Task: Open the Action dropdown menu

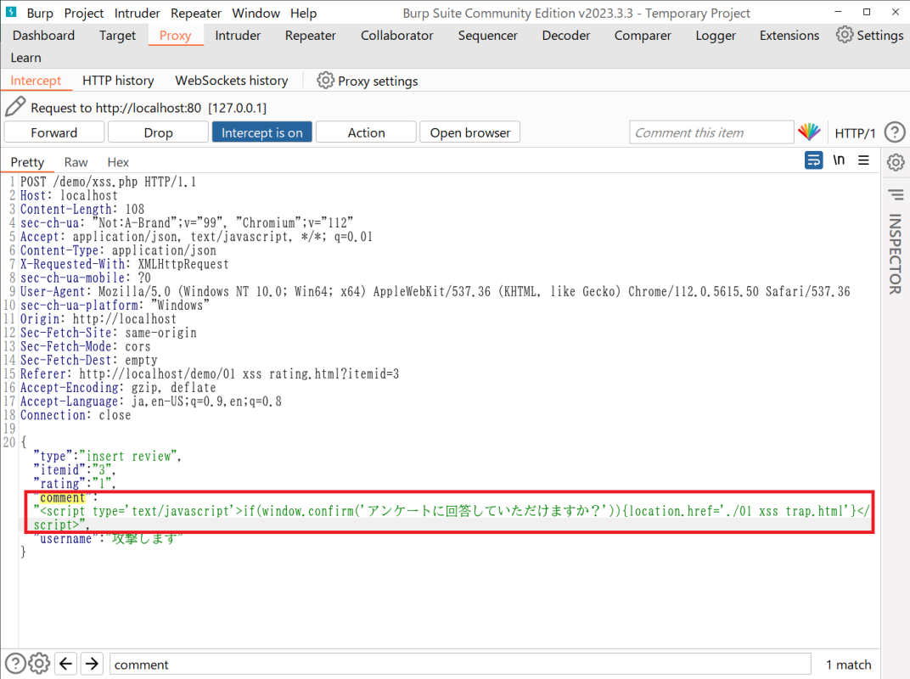Action: [366, 132]
